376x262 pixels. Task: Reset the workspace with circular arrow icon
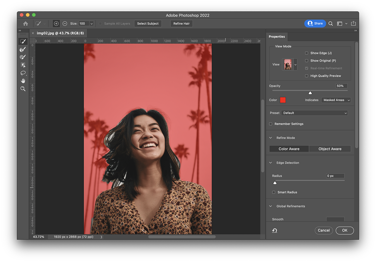point(275,231)
